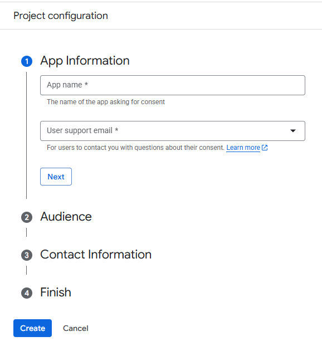Click the consent questions helper text
This screenshot has width=322, height=356.
135,148
